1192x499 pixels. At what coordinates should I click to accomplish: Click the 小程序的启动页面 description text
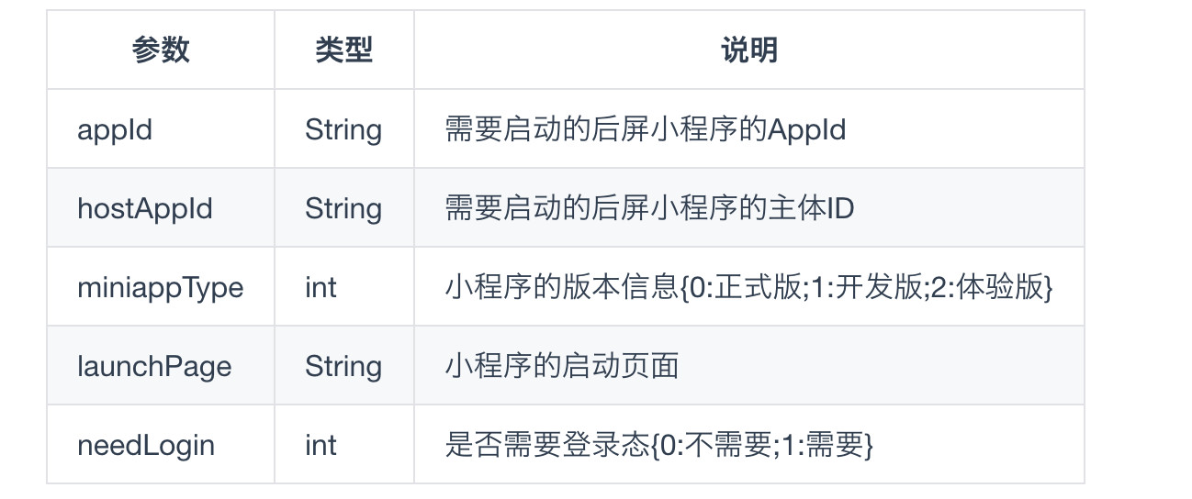point(562,367)
